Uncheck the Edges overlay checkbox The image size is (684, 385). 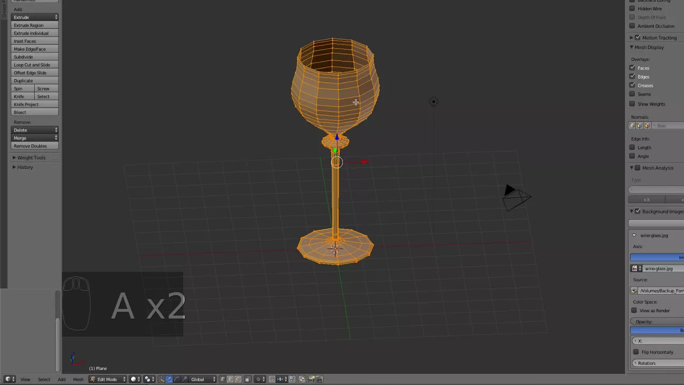point(632,76)
